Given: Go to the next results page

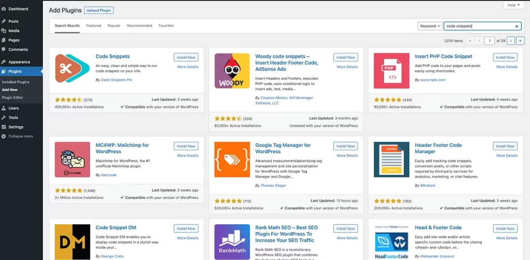Looking at the screenshot, I should tap(511, 40).
